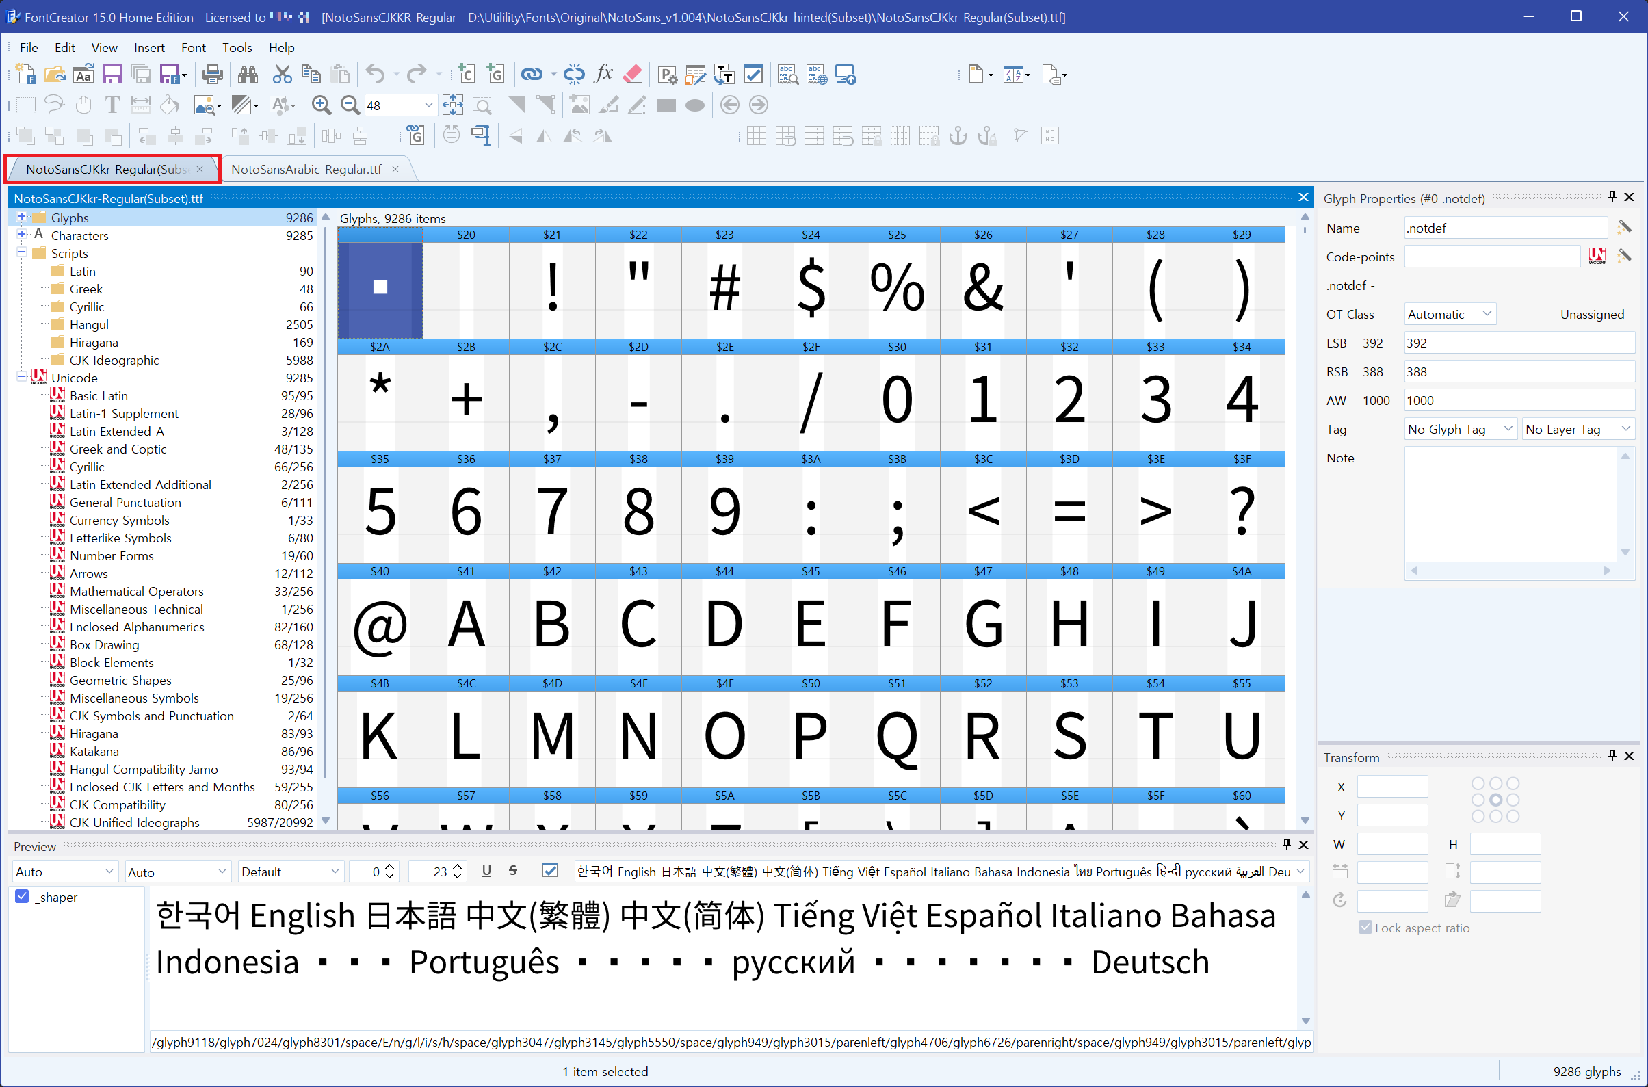This screenshot has width=1648, height=1087.
Task: Open the OT Class Automatic dropdown
Action: point(1450,314)
